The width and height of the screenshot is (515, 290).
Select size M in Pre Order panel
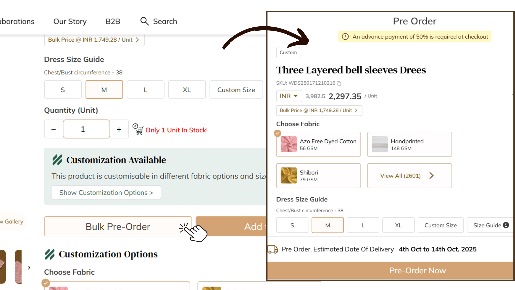pyautogui.click(x=327, y=225)
